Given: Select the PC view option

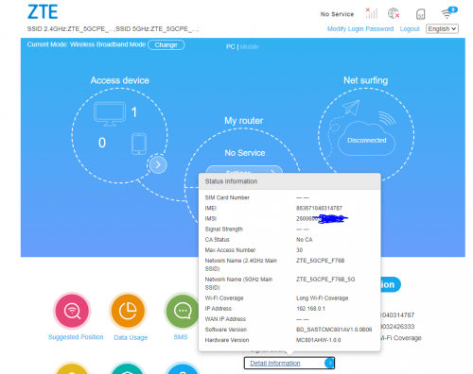Looking at the screenshot, I should (230, 46).
